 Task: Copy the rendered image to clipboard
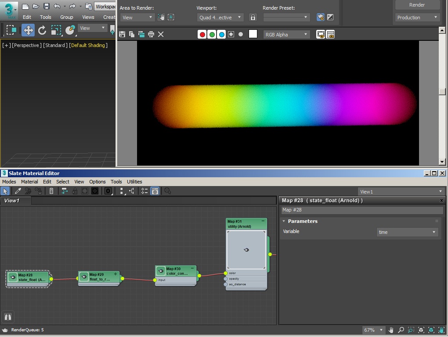tap(132, 34)
